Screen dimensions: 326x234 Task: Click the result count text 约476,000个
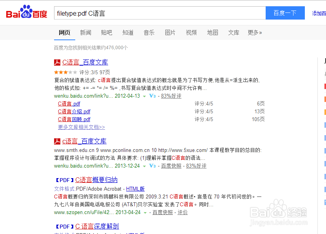pyautogui.click(x=114, y=48)
